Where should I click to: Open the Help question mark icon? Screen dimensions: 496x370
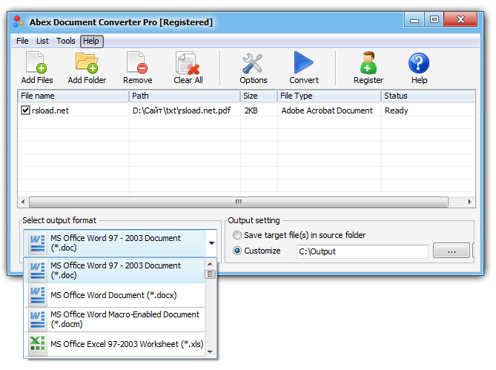click(x=419, y=63)
